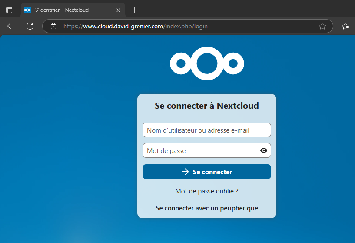Focus the "Mot de passe" field
This screenshot has height=243, width=355.
pos(200,151)
